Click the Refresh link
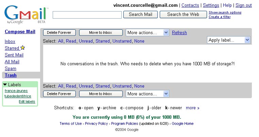The image size is (259, 137). (179, 32)
